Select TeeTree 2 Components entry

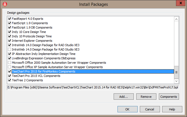click(27, 80)
